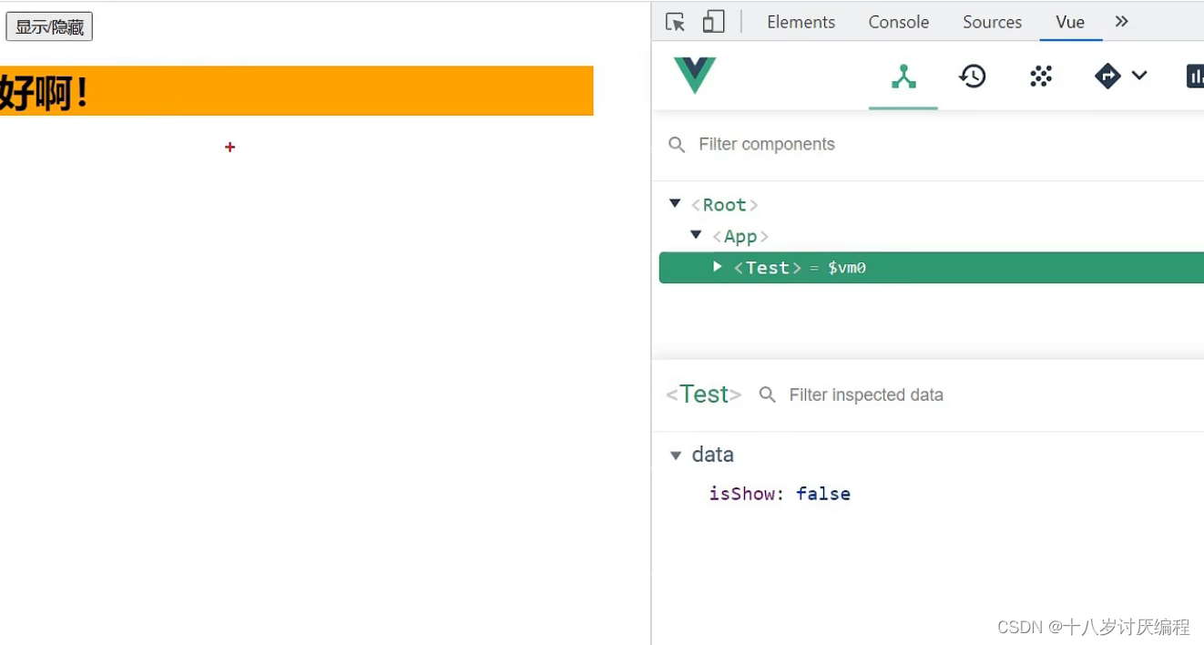Switch to the Elements tab
Screen dimensions: 1204x645
(x=801, y=22)
